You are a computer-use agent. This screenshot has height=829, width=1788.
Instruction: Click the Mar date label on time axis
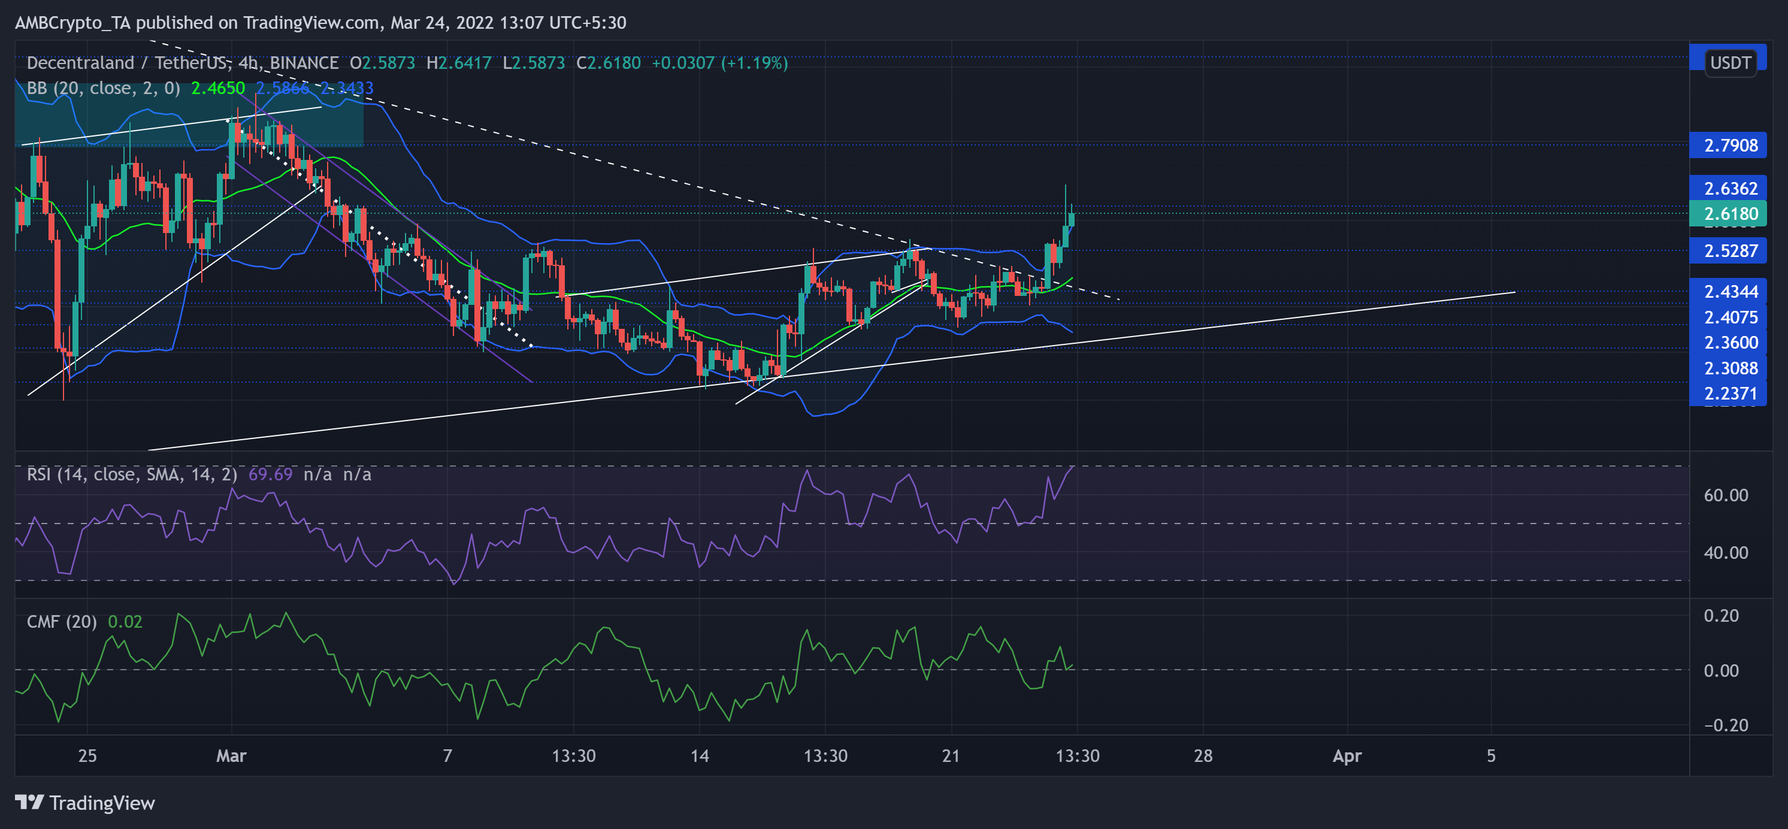click(x=231, y=755)
